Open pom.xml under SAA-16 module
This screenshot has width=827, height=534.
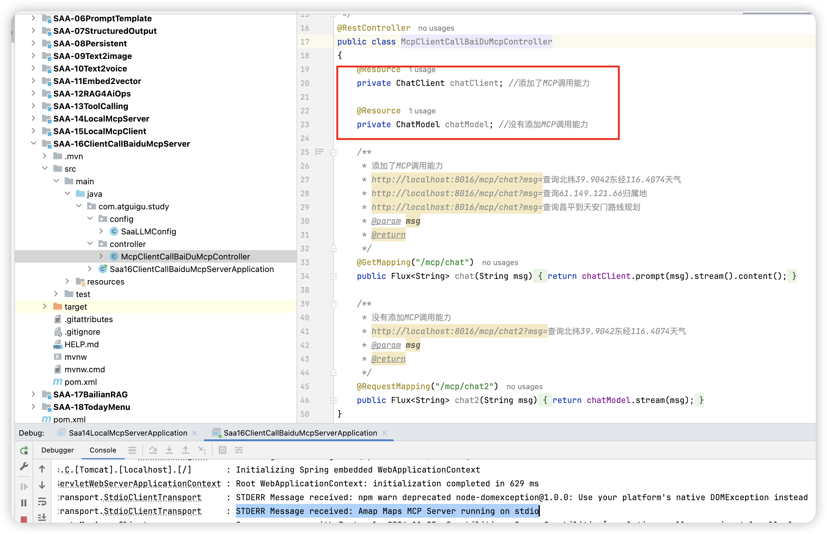coord(81,382)
